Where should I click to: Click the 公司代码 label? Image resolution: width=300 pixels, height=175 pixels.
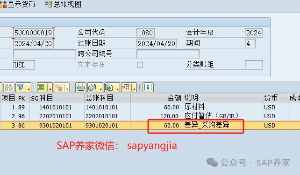tap(92, 33)
